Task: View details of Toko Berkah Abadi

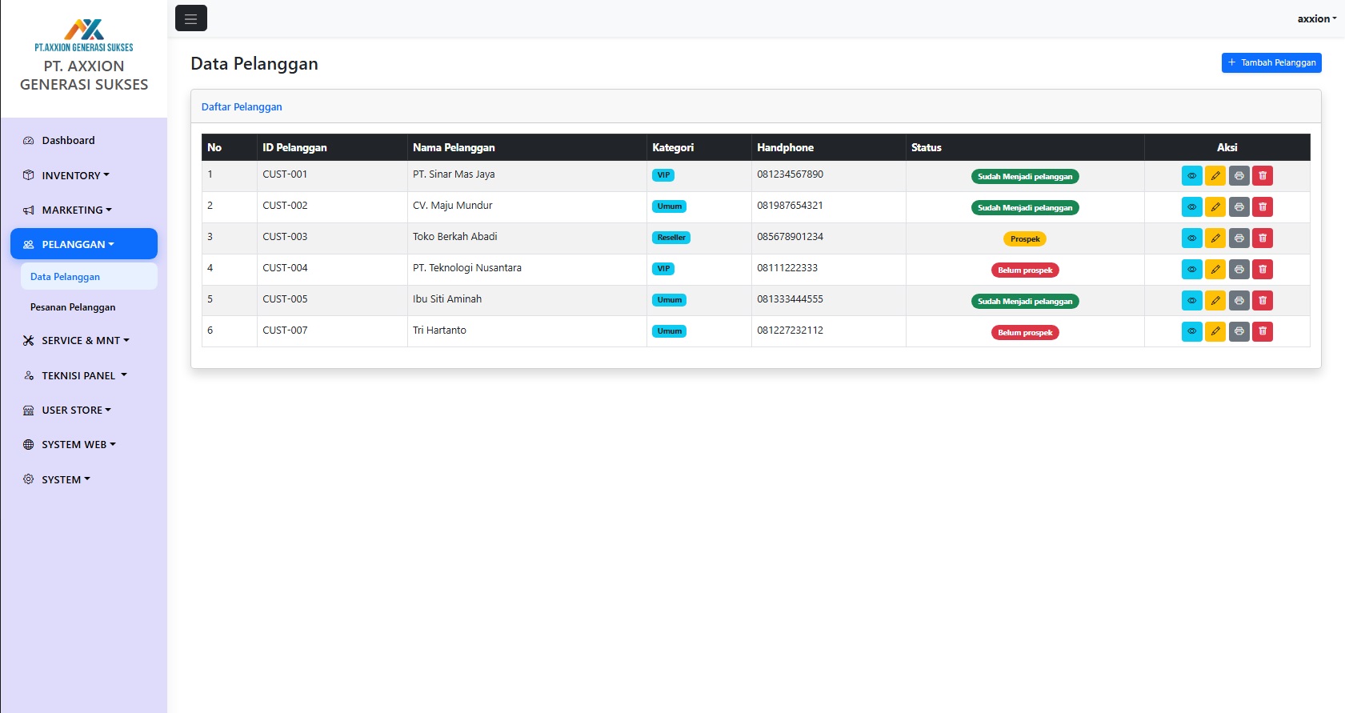Action: (1191, 238)
